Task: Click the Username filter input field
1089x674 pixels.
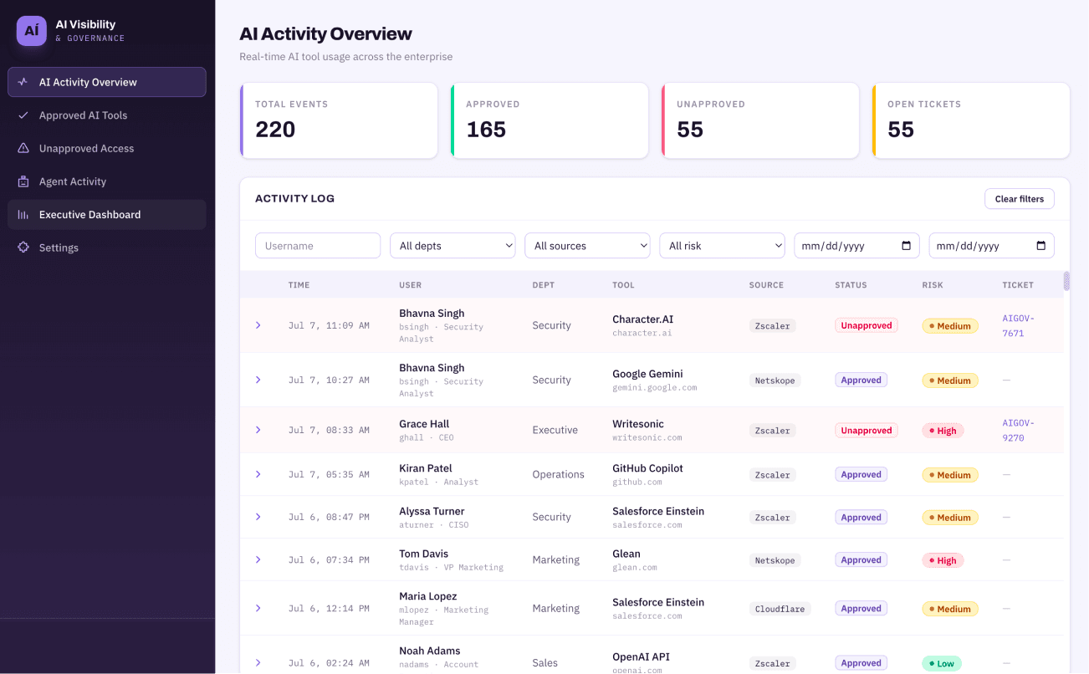Action: click(318, 246)
